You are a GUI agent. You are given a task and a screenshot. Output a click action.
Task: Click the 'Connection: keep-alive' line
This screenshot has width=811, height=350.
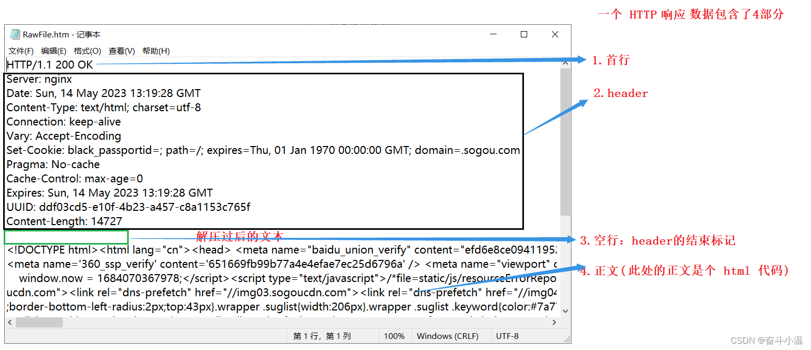(x=63, y=122)
